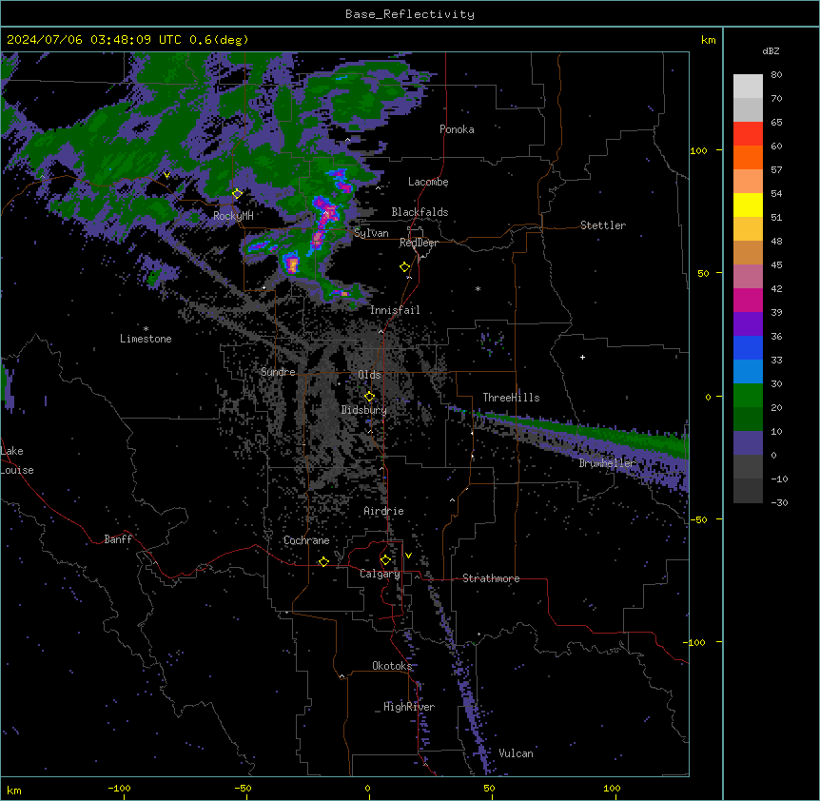Pick the orange 57-60 dBZ legend swatch
The image size is (820, 801).
point(748,157)
